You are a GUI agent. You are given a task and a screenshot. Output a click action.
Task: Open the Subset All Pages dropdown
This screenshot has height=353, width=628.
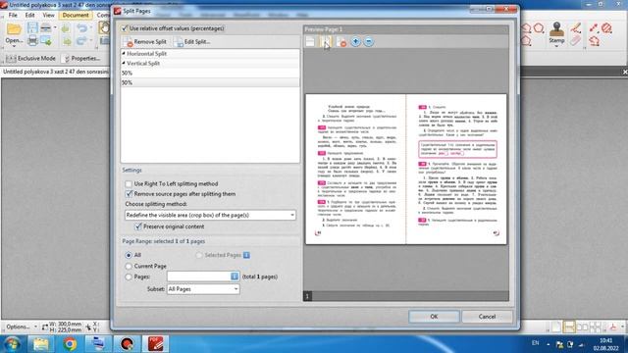coord(203,289)
